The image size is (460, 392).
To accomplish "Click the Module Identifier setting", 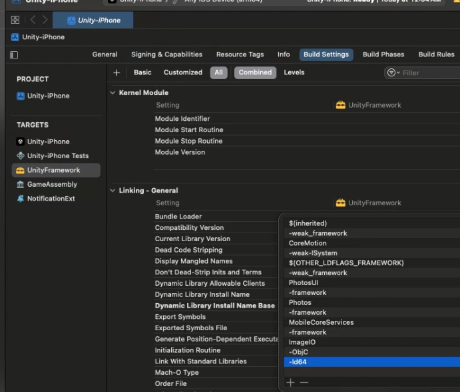I will [182, 119].
